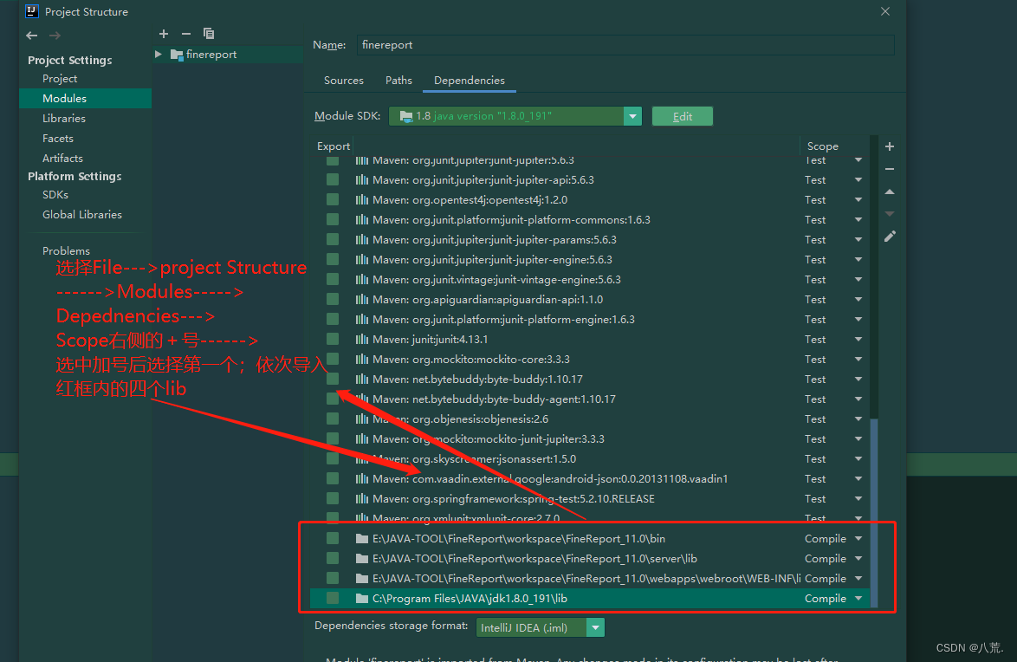The width and height of the screenshot is (1017, 662).
Task: Open scope dropdown for junit-jupiter-api:5.6.3
Action: pos(858,179)
